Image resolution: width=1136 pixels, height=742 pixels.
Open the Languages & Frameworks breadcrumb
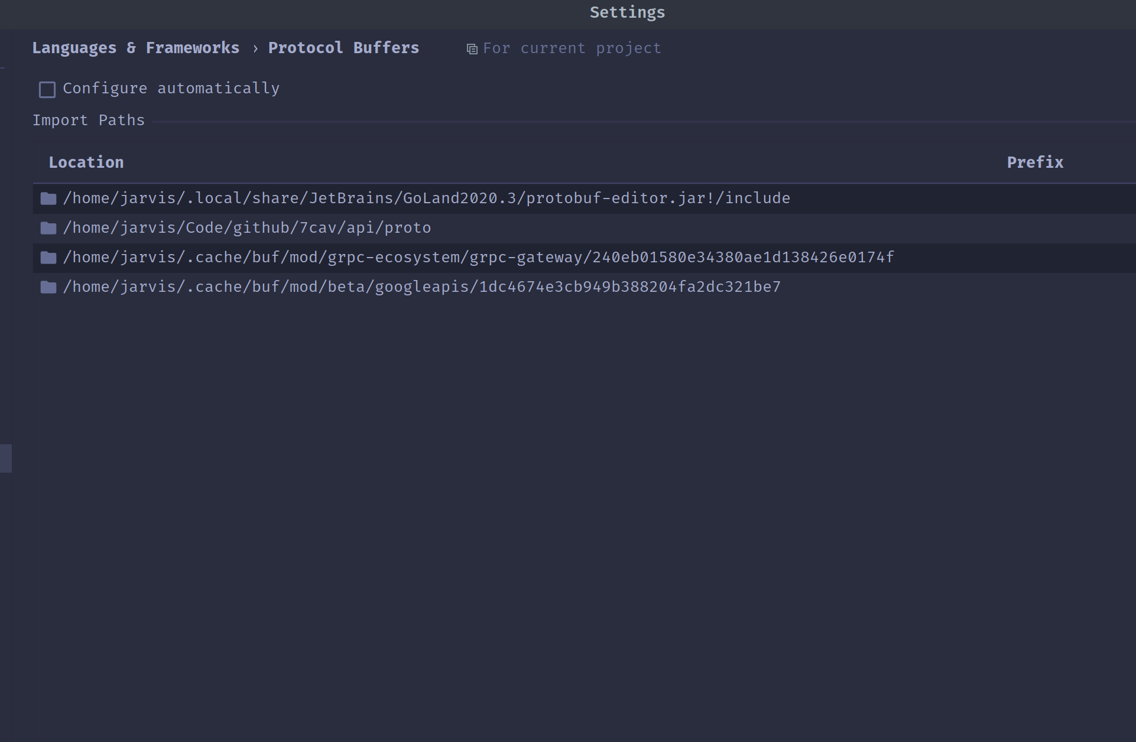[136, 48]
